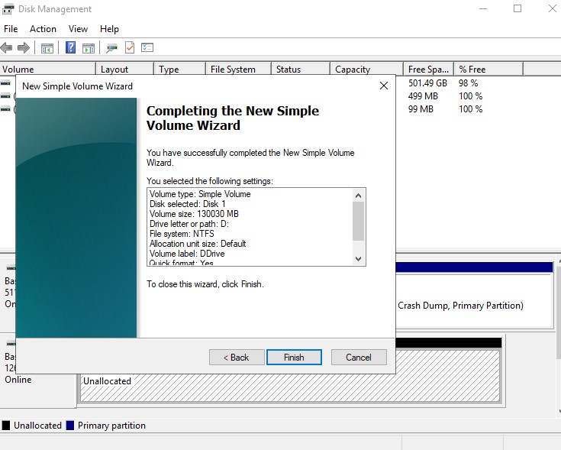Open Help via the blue question mark icon
The image size is (561, 450).
pos(70,47)
